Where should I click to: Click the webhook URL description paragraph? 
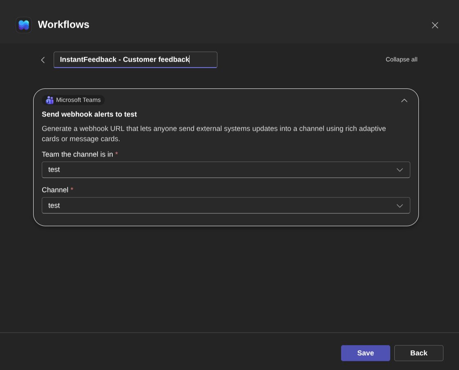tap(214, 134)
